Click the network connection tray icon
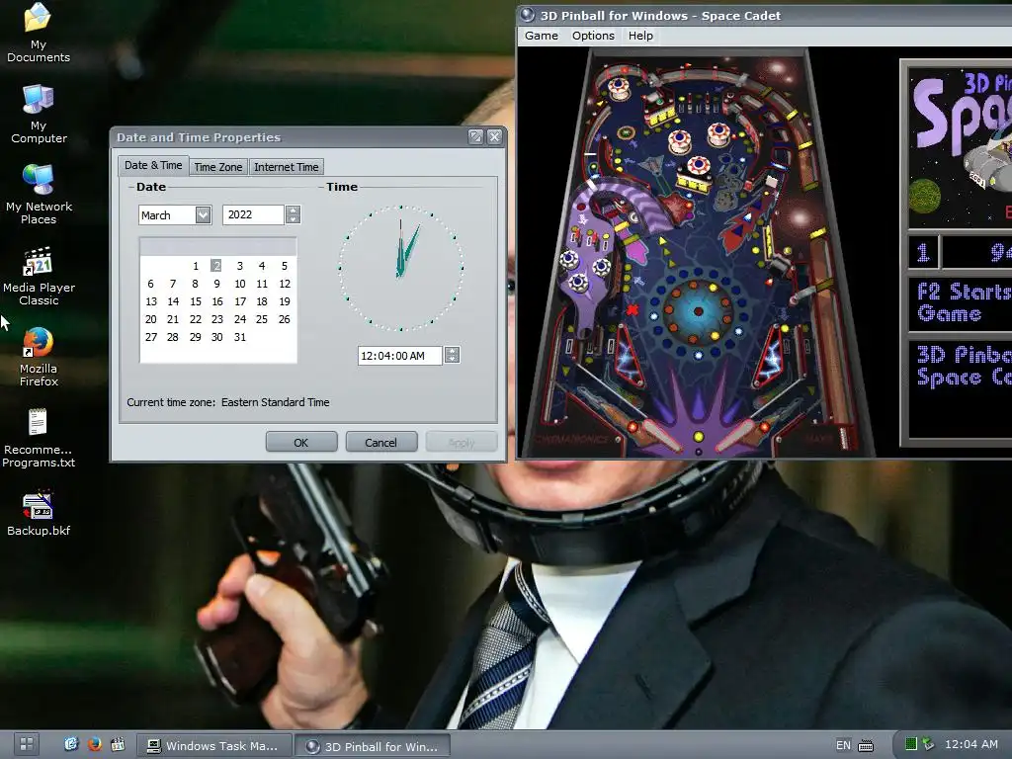Screen dimensions: 1012x759 (928, 744)
